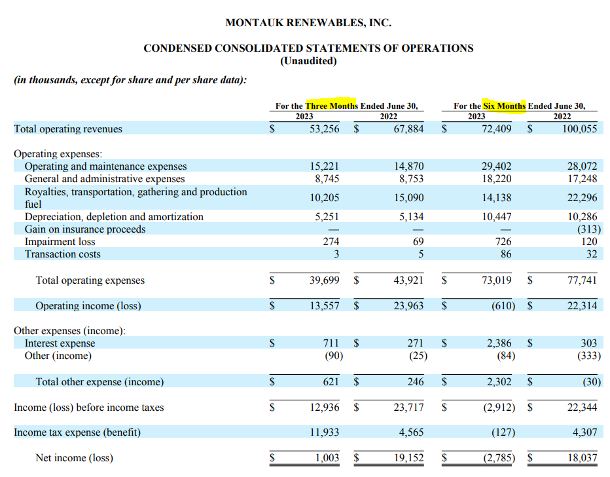610x477 pixels.
Task: Click 'General and administrative expenses' label
Action: pyautogui.click(x=105, y=179)
